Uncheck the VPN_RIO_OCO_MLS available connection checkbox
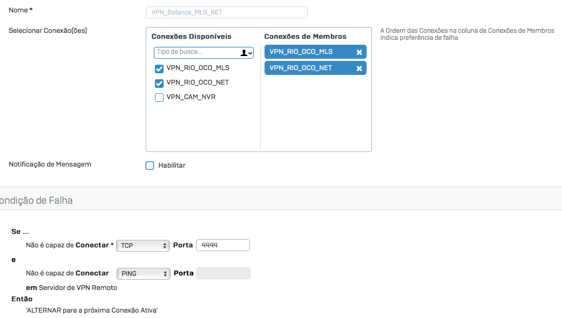This screenshot has height=318, width=562. pos(159,68)
